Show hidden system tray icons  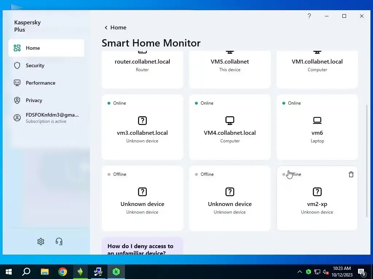300,272
